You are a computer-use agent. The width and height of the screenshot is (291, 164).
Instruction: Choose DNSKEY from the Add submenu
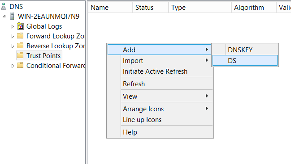tap(245, 50)
